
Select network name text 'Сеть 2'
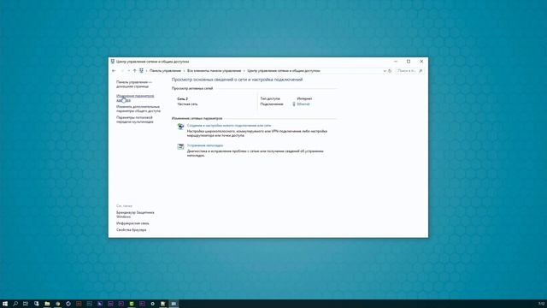coord(182,99)
